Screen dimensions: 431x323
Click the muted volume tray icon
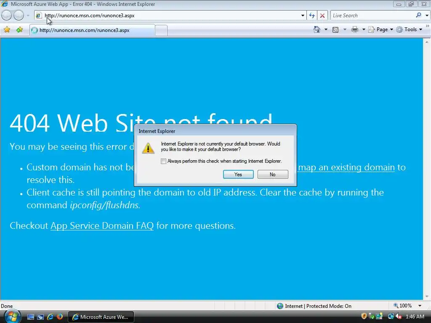coord(399,317)
